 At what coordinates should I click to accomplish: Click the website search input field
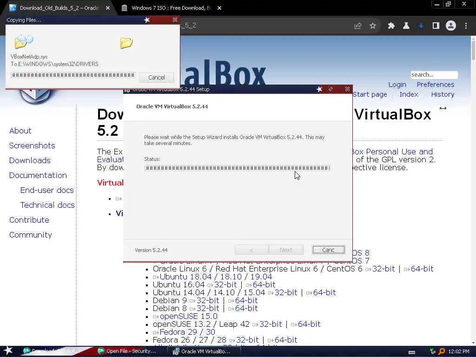click(434, 75)
